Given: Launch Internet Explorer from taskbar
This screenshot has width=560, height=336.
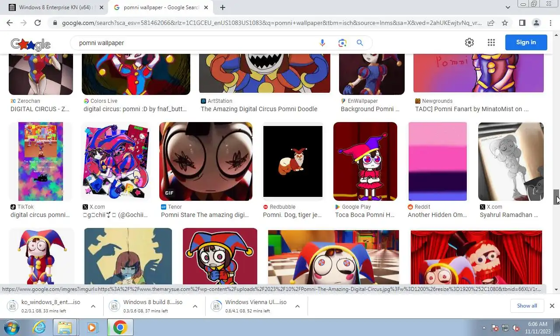Looking at the screenshot, I should click(39, 327).
